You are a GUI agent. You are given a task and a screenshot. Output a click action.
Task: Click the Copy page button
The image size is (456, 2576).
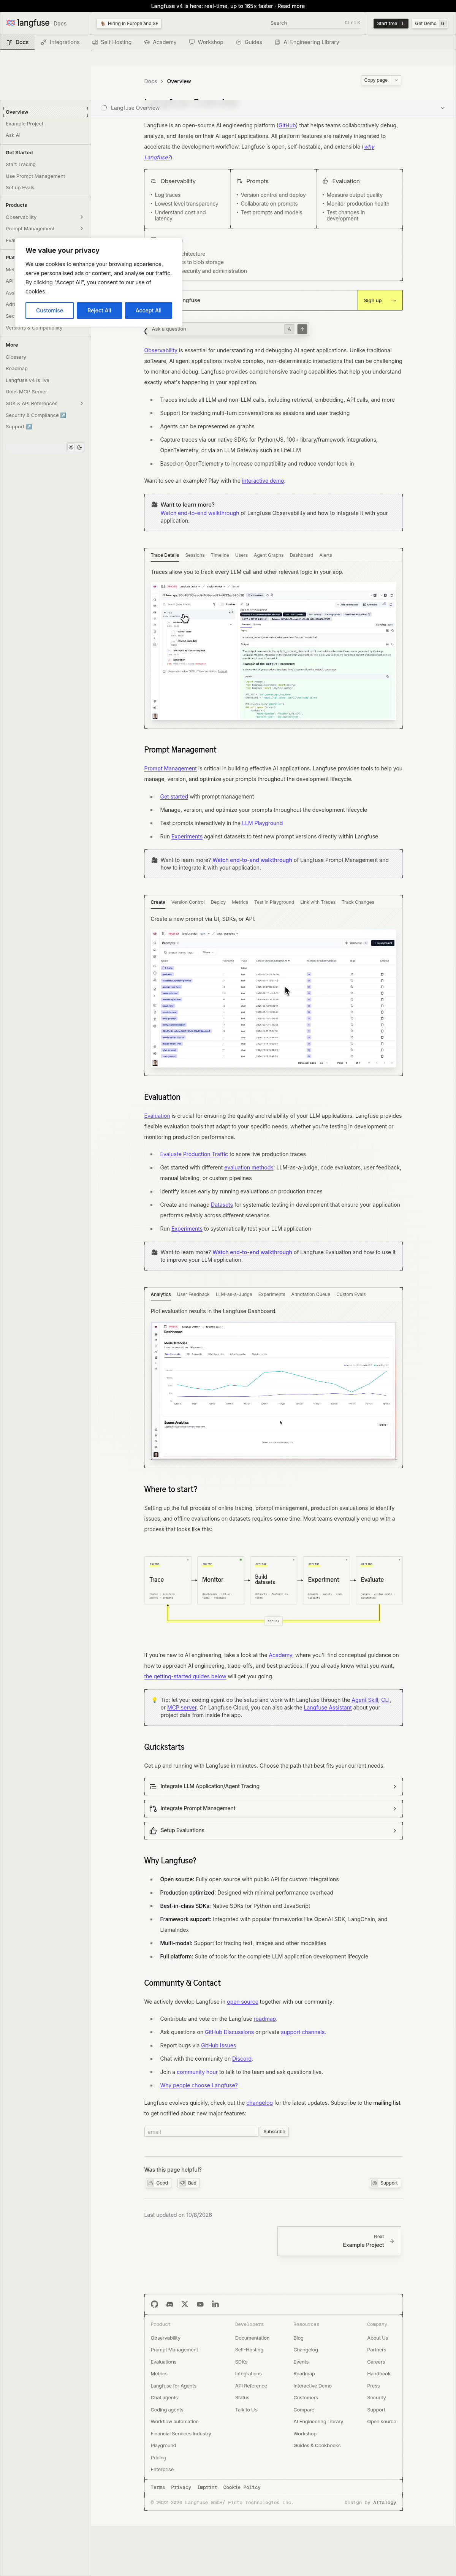[376, 80]
